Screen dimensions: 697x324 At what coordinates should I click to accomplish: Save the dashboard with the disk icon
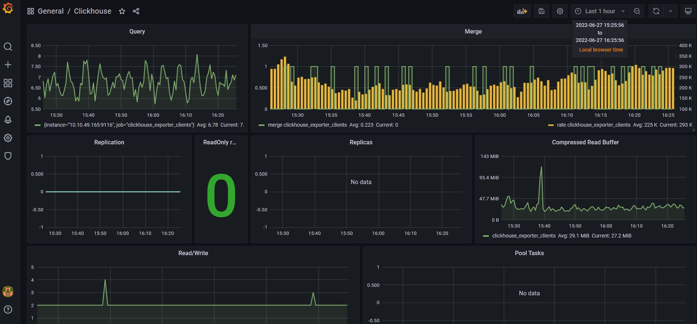[542, 11]
